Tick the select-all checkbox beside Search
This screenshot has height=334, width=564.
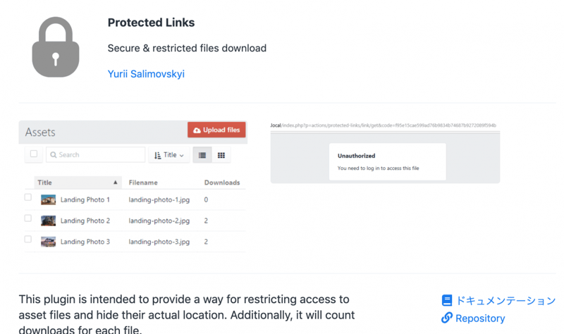[x=33, y=154]
